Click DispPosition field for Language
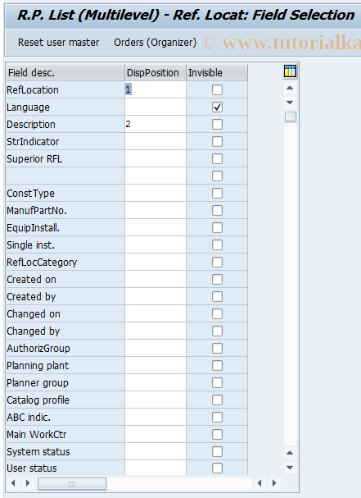361x498 pixels. pyautogui.click(x=156, y=107)
